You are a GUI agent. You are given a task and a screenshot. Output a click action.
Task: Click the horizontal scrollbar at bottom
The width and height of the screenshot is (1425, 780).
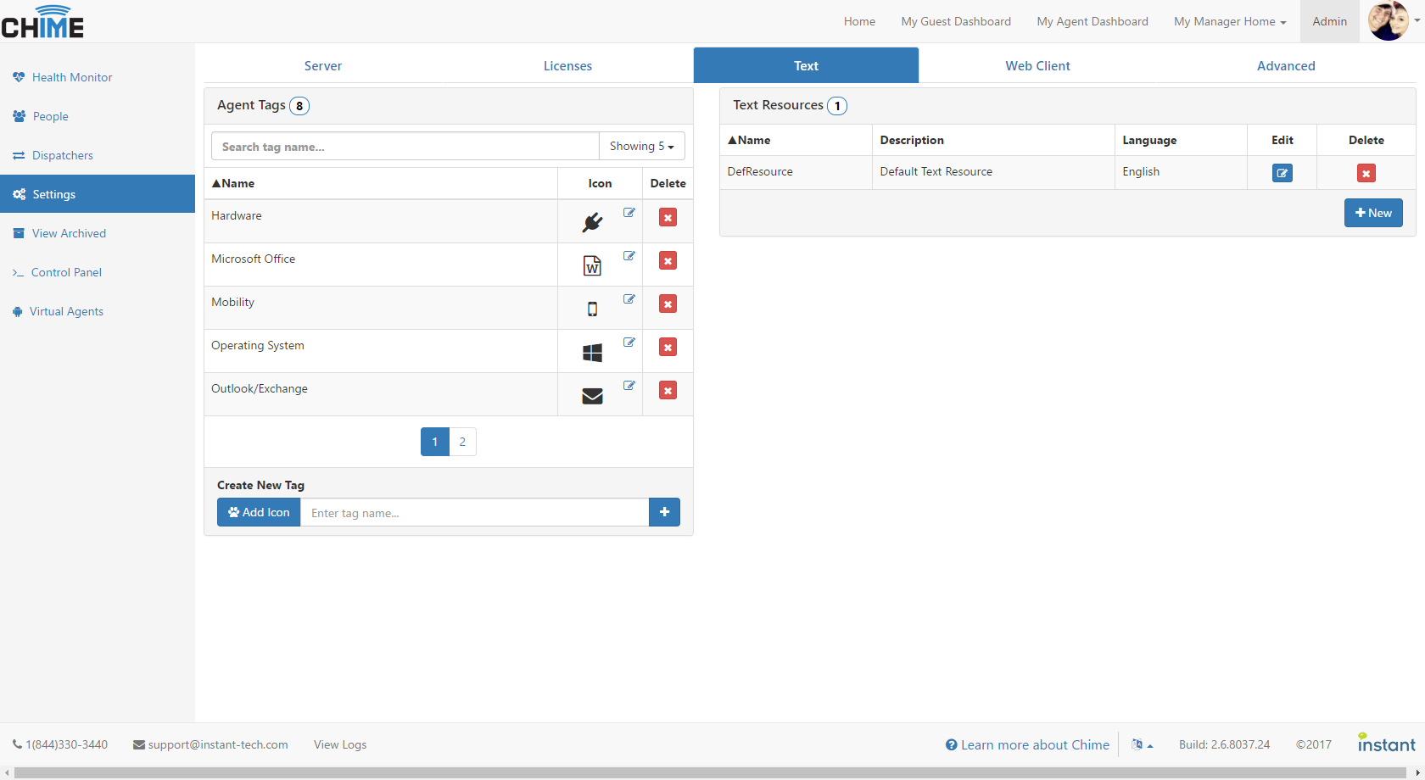(712, 772)
